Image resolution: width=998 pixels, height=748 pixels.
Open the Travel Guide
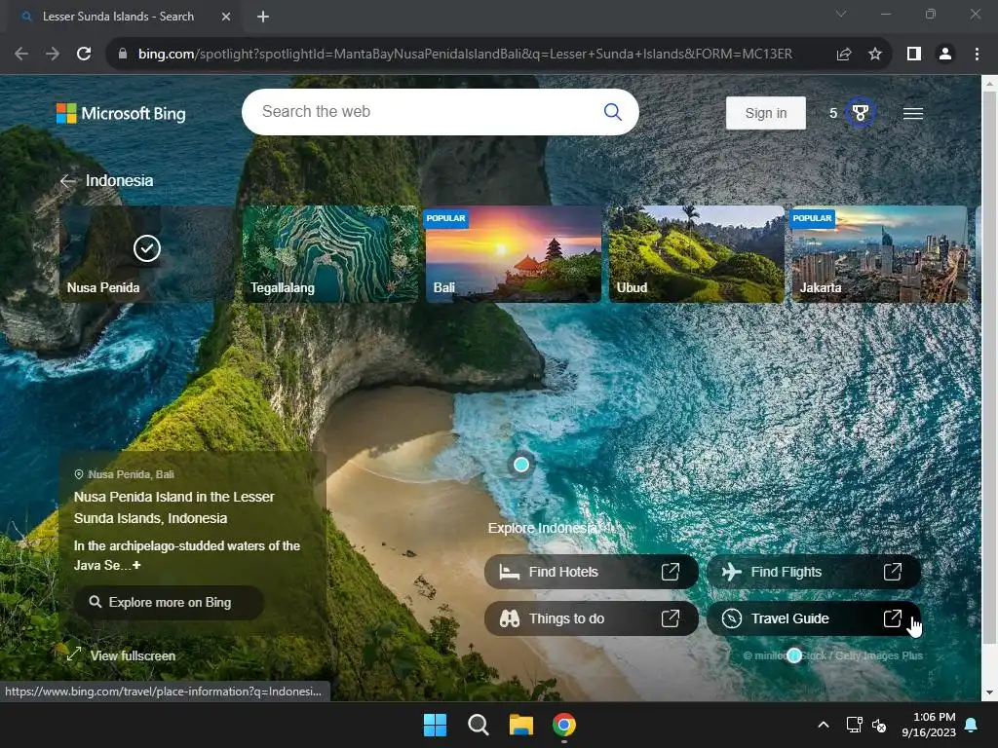tap(814, 618)
